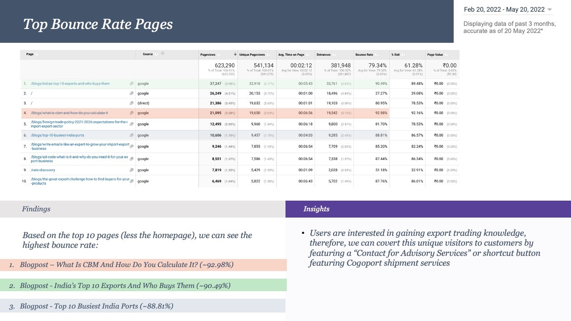Click help icon beside Page Value header

pos(447,55)
